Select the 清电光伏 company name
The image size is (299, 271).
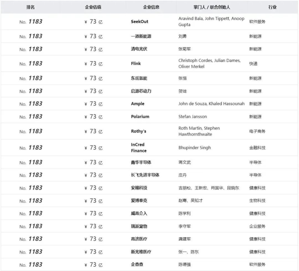(139, 49)
